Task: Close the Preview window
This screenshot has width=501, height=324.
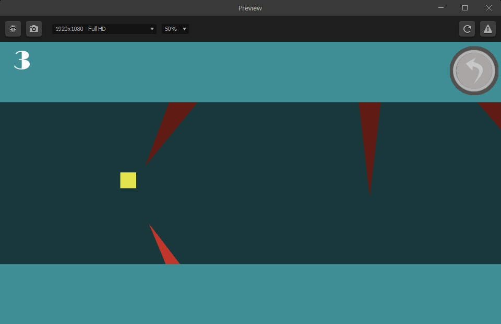Action: point(489,8)
